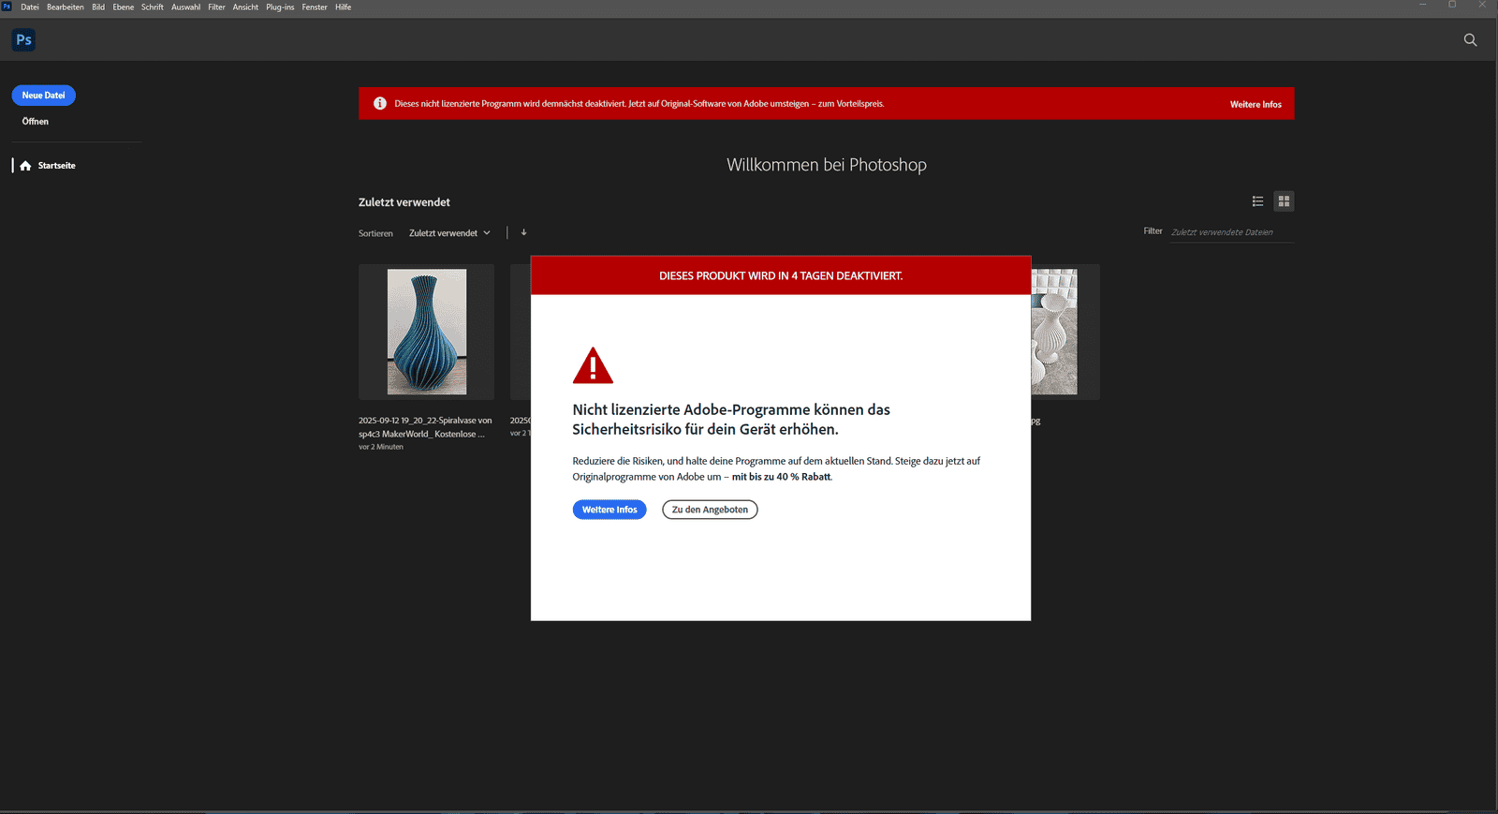This screenshot has width=1498, height=814.
Task: Click the 'mit bis zu 40 % Rabatt' text
Action: (781, 477)
